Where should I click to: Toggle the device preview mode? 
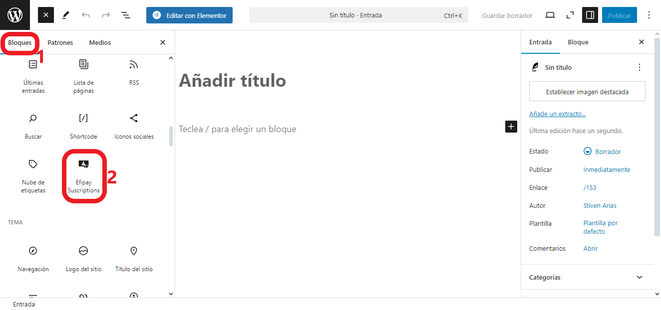click(x=550, y=15)
